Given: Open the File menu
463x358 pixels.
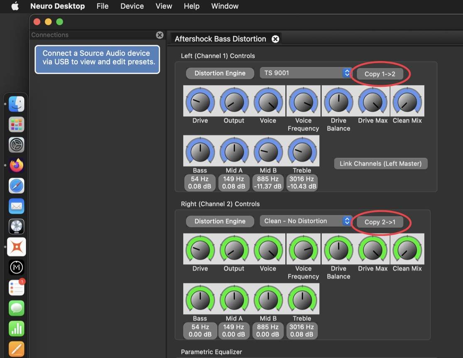Looking at the screenshot, I should pyautogui.click(x=103, y=6).
